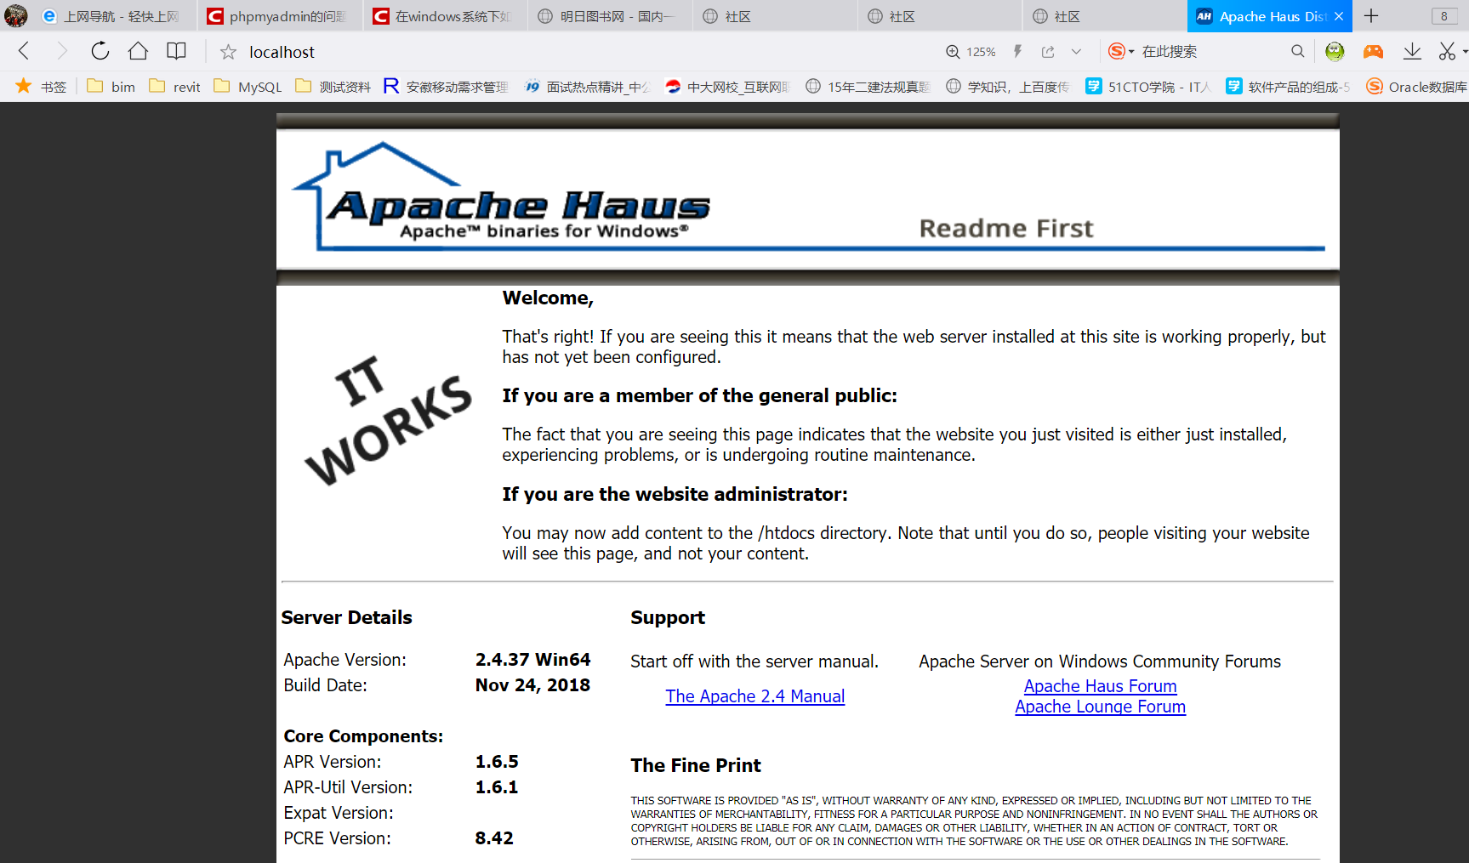This screenshot has width=1469, height=863.
Task: Click the lightning speed mode icon
Action: [1017, 52]
